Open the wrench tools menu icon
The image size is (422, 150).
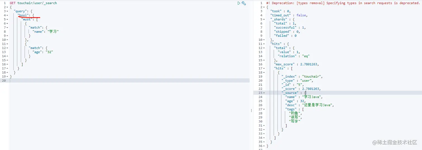click(x=244, y=3)
